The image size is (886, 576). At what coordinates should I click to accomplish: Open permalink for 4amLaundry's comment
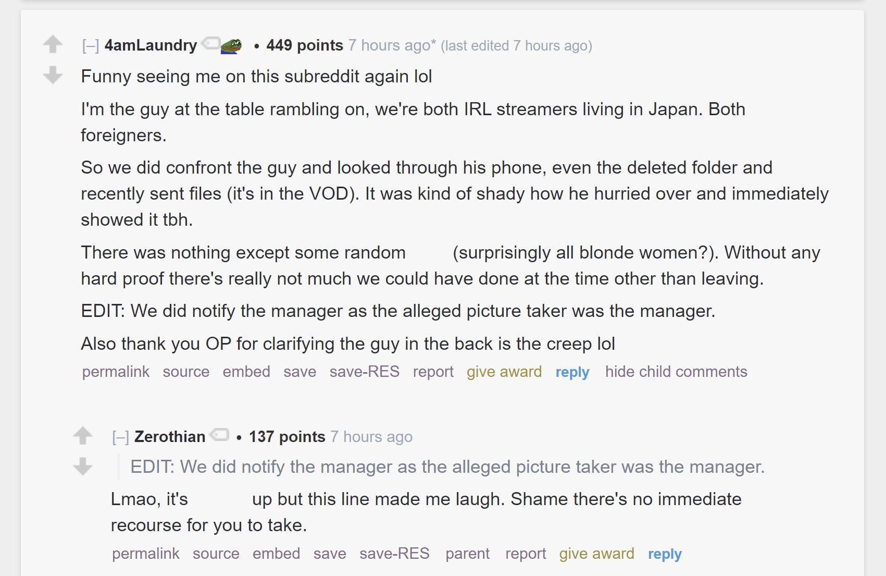pyautogui.click(x=116, y=372)
